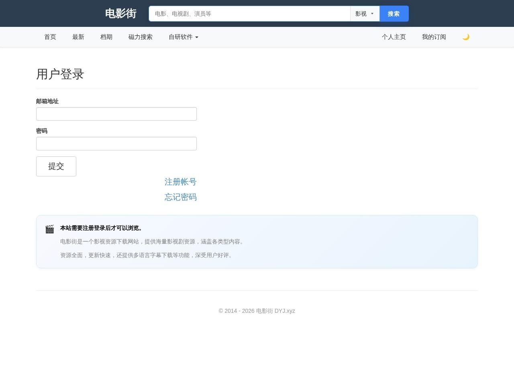Viewport: 514px width, 385px height.
Task: Submit the login form with 提交
Action: (x=56, y=166)
